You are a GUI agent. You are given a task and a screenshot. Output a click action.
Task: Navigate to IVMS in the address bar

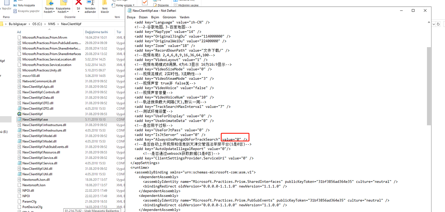pos(52,24)
